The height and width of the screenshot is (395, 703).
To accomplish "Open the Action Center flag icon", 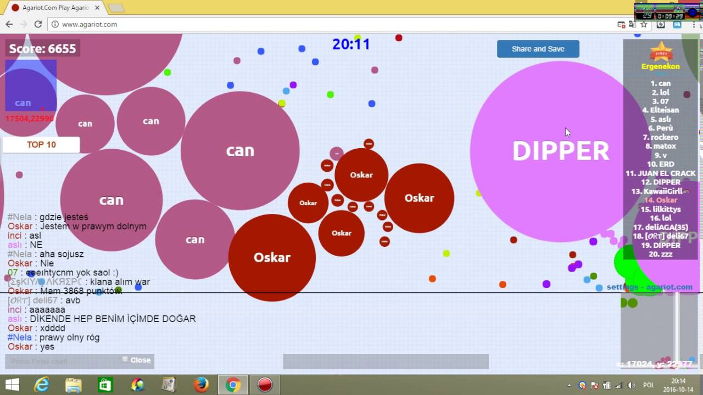I will [x=594, y=385].
